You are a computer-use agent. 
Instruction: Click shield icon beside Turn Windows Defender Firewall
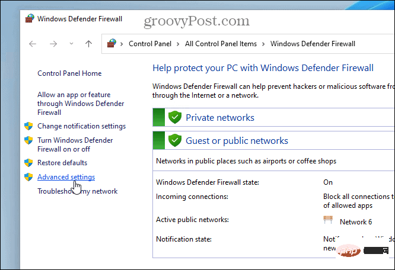(x=28, y=140)
